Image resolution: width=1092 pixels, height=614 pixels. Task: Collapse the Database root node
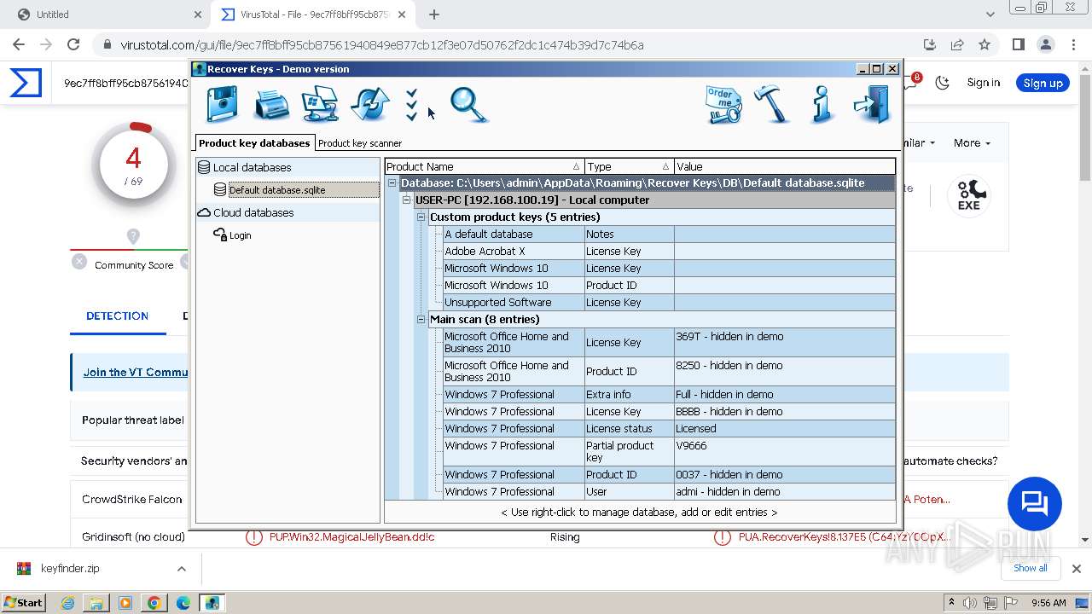coord(392,182)
